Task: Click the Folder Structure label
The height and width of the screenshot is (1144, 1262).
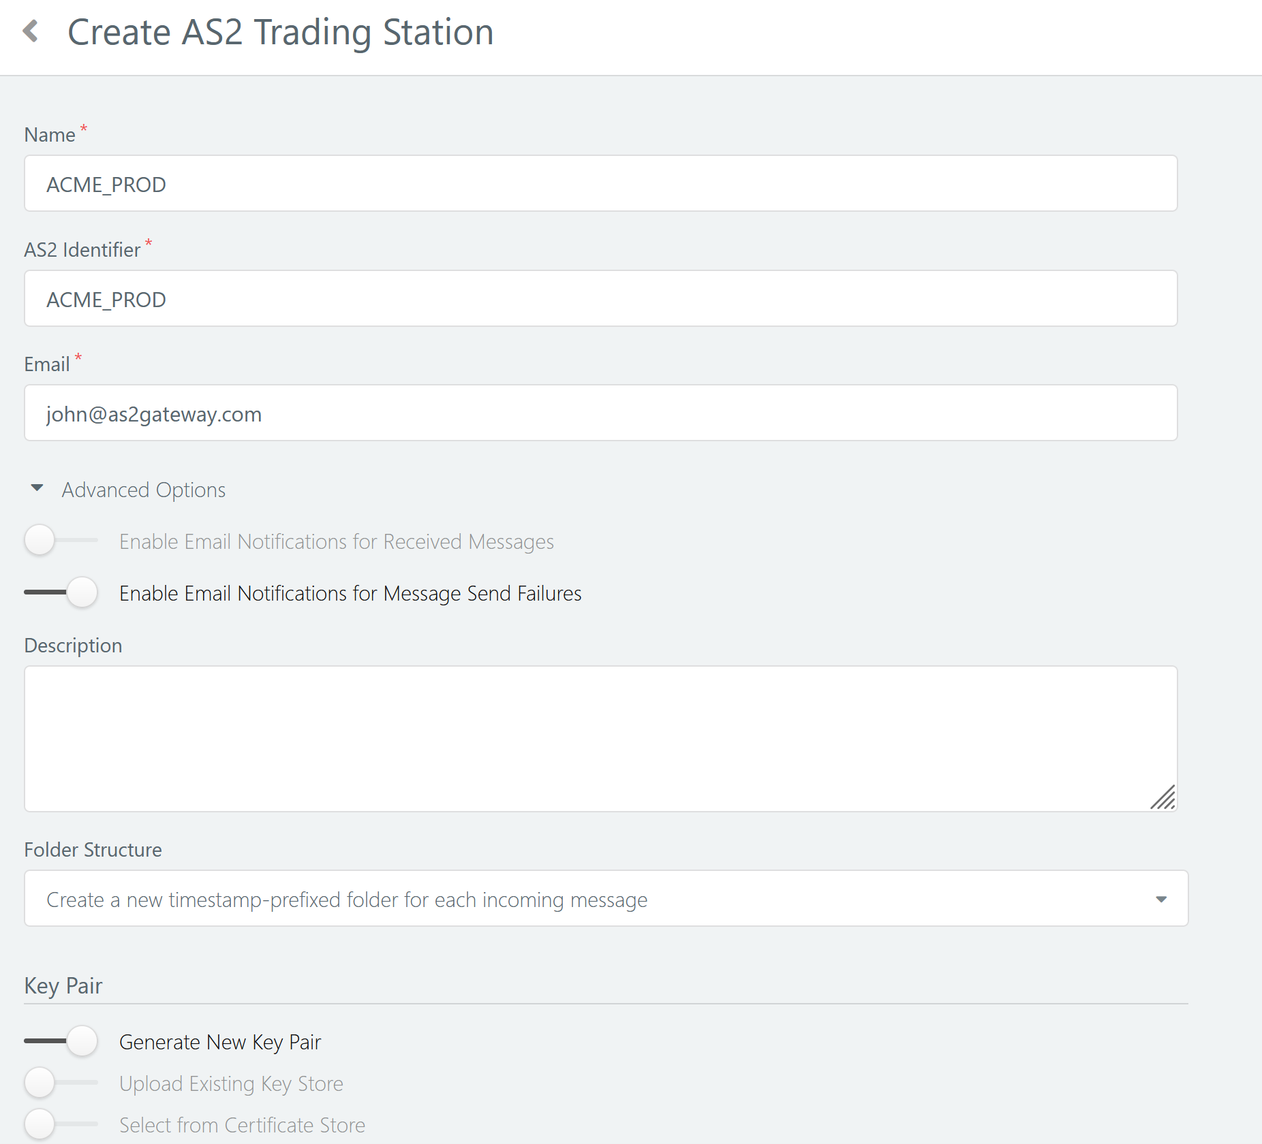Action: pyautogui.click(x=93, y=850)
